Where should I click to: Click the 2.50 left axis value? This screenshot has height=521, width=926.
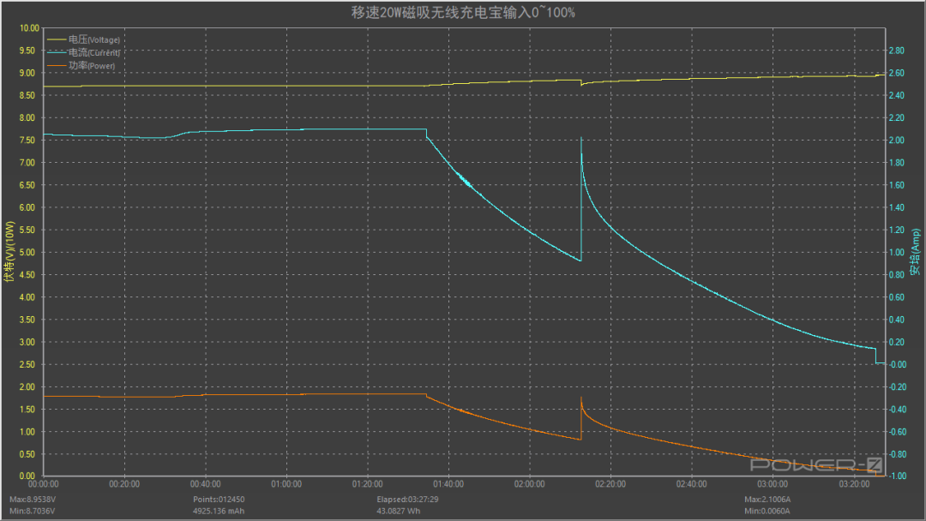[x=27, y=365]
